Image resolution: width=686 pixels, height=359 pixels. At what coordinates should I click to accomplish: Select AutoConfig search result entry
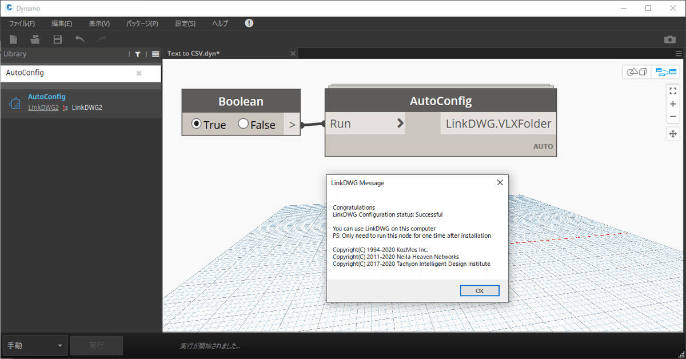81,102
